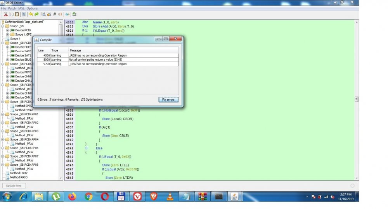
Task: Open VLC from the taskbar
Action: click(x=170, y=196)
